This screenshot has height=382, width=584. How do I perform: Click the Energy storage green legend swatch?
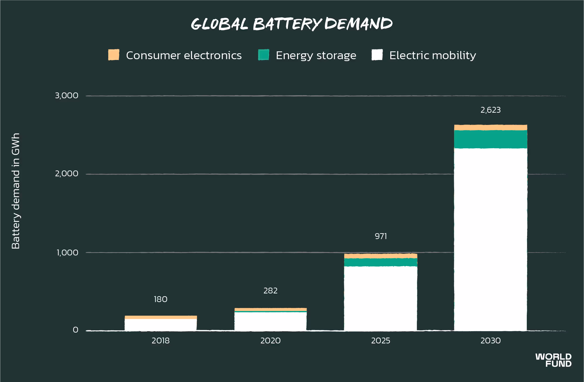pos(263,55)
